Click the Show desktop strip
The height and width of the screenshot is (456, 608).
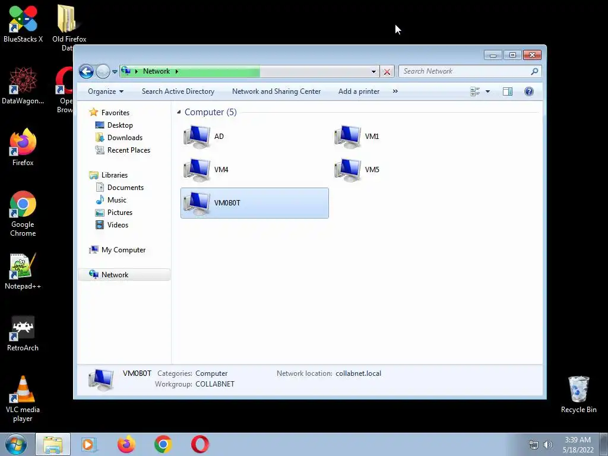[x=604, y=445]
